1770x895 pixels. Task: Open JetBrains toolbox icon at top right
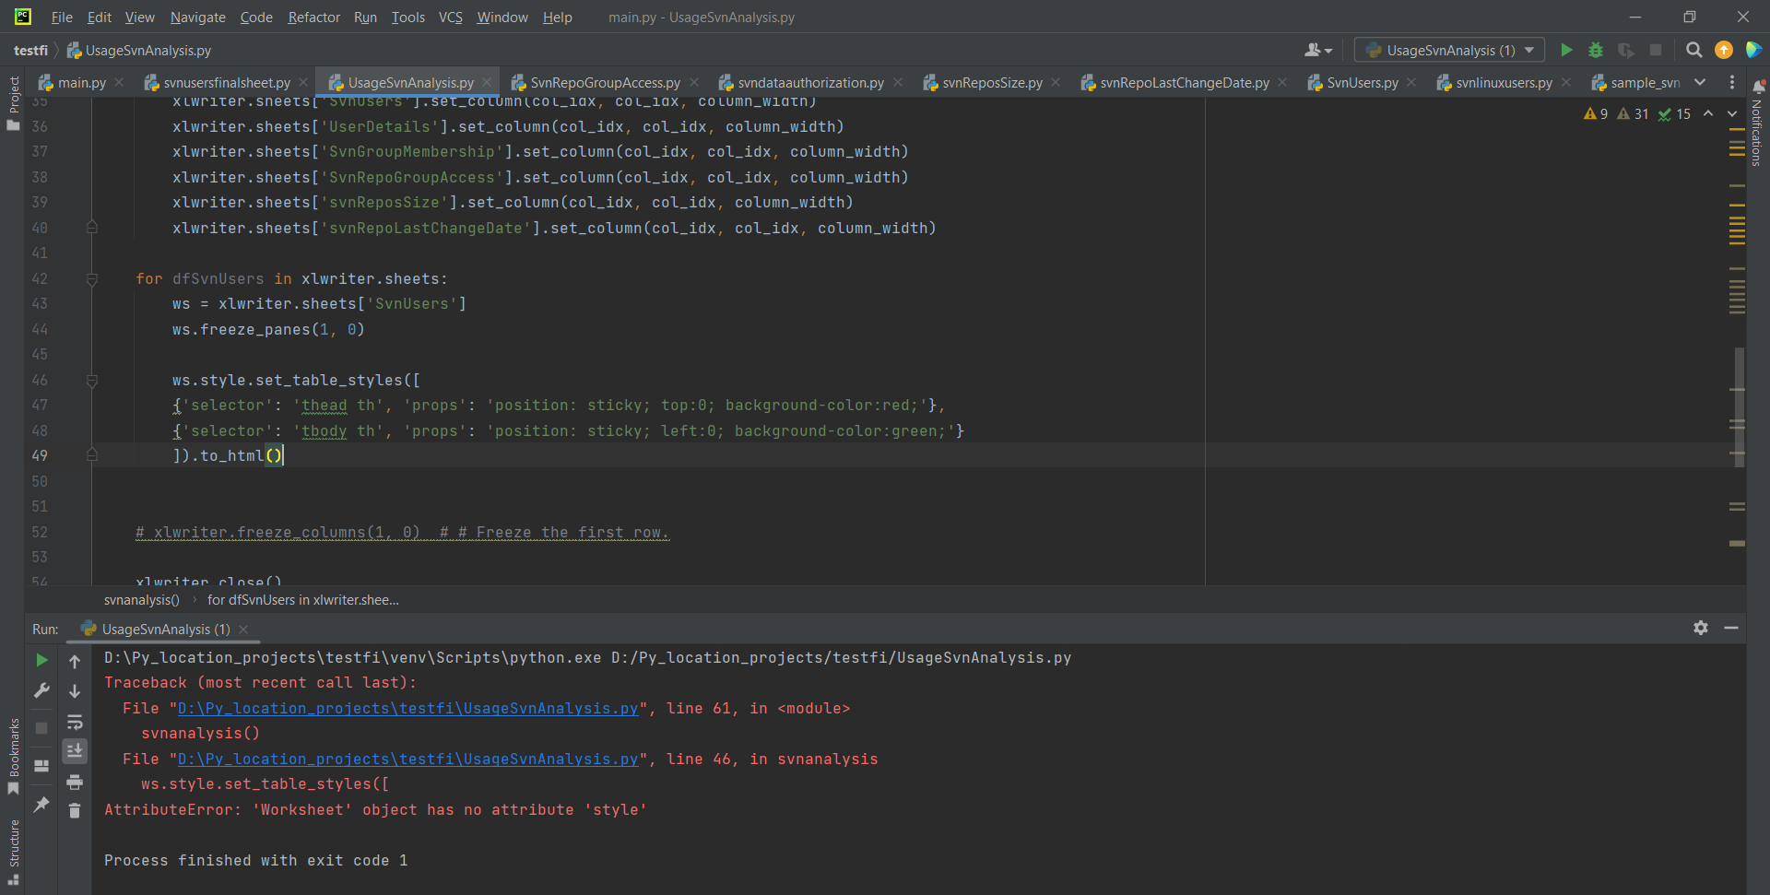click(x=1753, y=50)
